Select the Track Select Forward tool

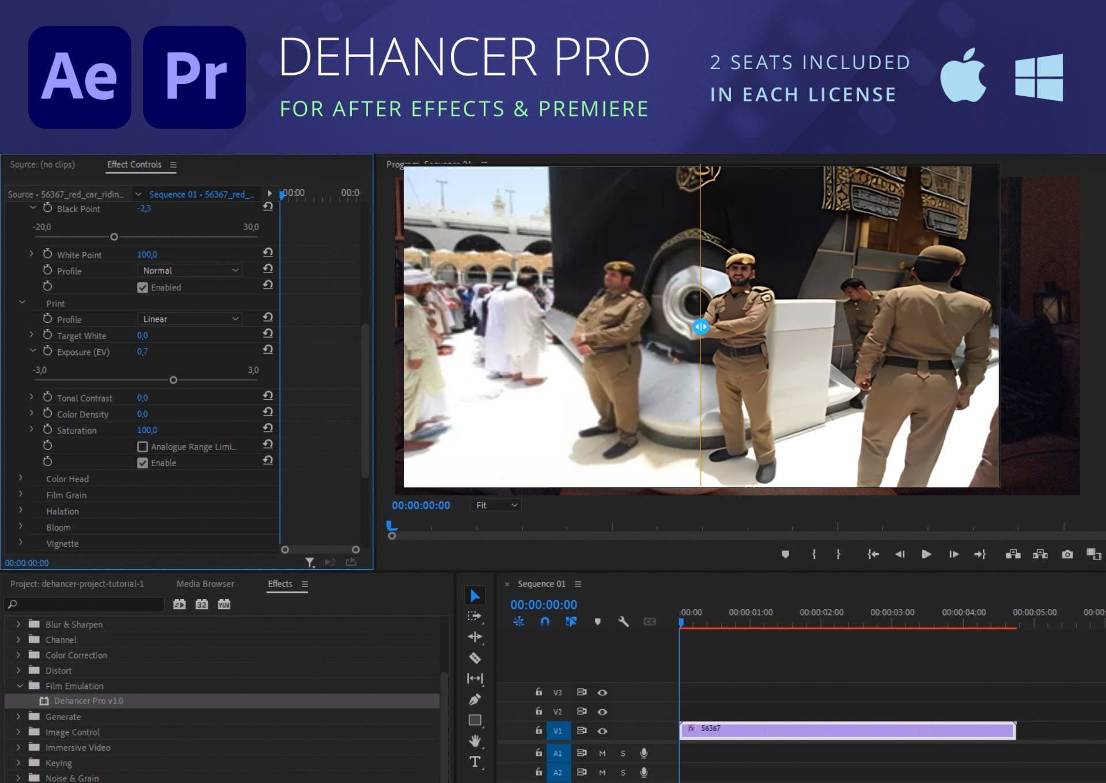[x=475, y=616]
